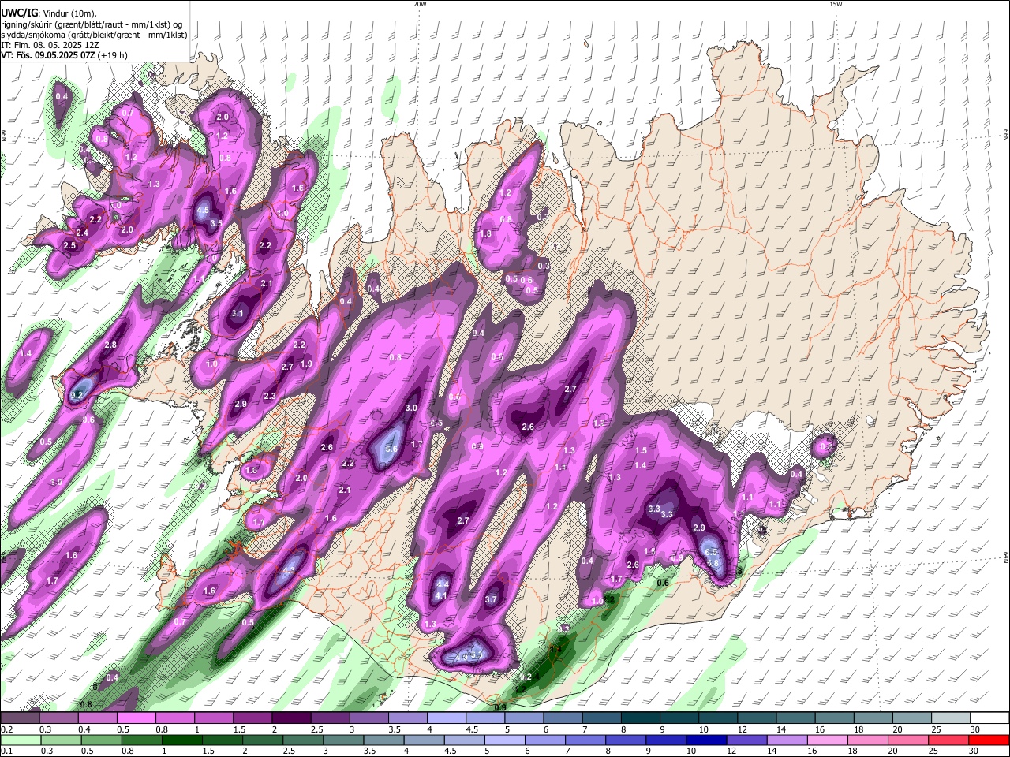Click the 'VT: Fös. 09.05.2025 07Z (+19 h)' line

[64, 55]
